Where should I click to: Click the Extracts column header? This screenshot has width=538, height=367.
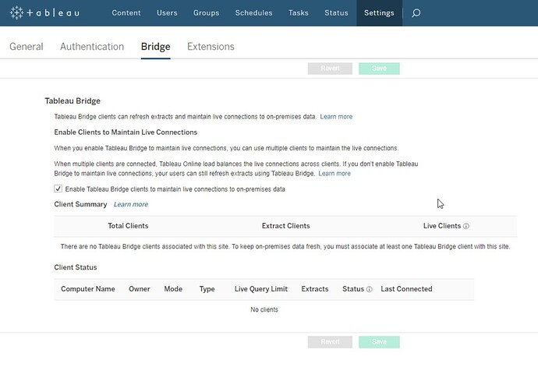tap(315, 289)
